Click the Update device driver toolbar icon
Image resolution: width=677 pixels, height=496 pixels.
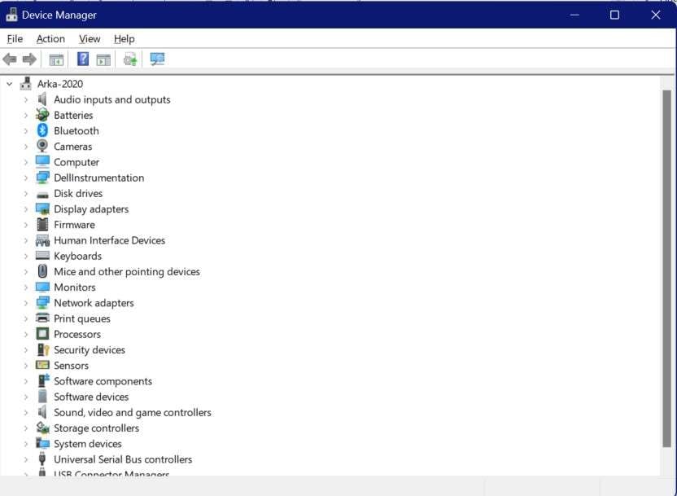coord(130,59)
